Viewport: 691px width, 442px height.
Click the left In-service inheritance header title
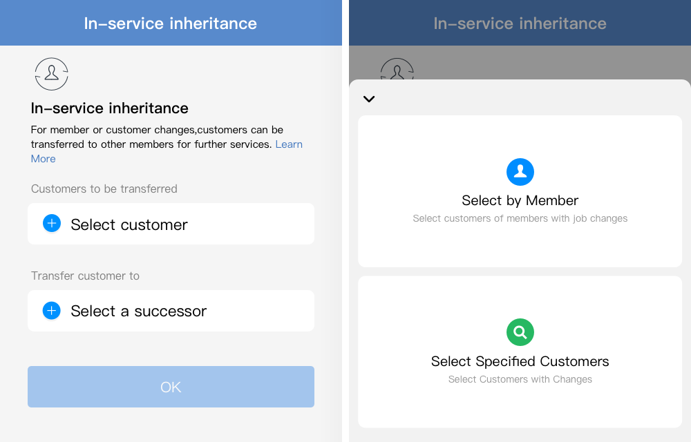click(170, 23)
